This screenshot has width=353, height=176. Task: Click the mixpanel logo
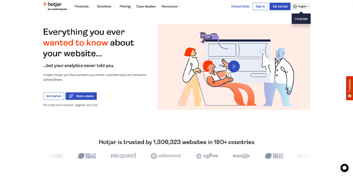tap(123, 156)
